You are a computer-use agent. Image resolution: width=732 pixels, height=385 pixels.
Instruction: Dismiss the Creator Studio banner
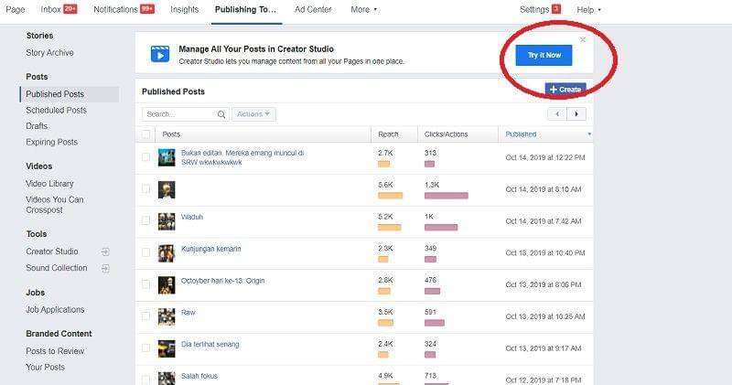(583, 39)
